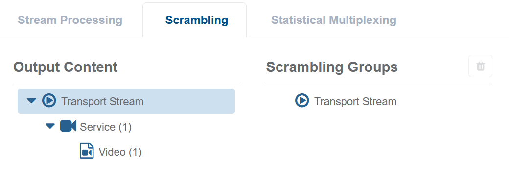Click the video file icon beside Video (1)
The height and width of the screenshot is (179, 509).
[x=87, y=151]
